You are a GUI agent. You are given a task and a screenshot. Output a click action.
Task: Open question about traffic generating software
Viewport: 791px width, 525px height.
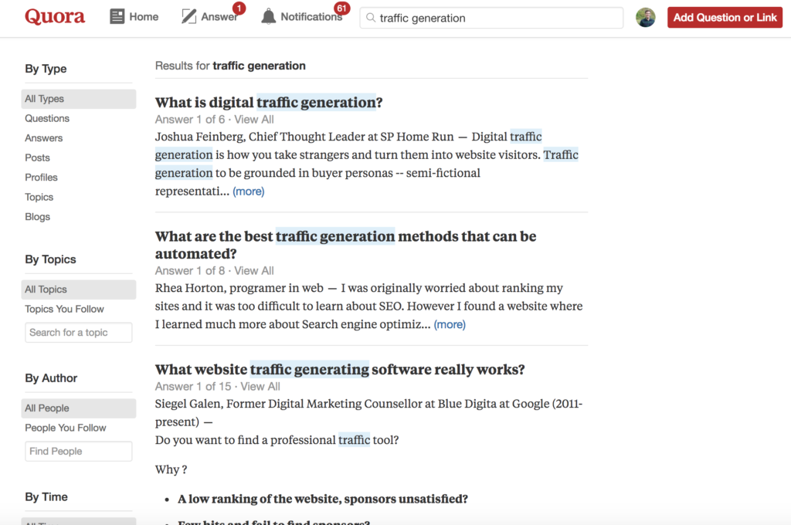(x=340, y=370)
